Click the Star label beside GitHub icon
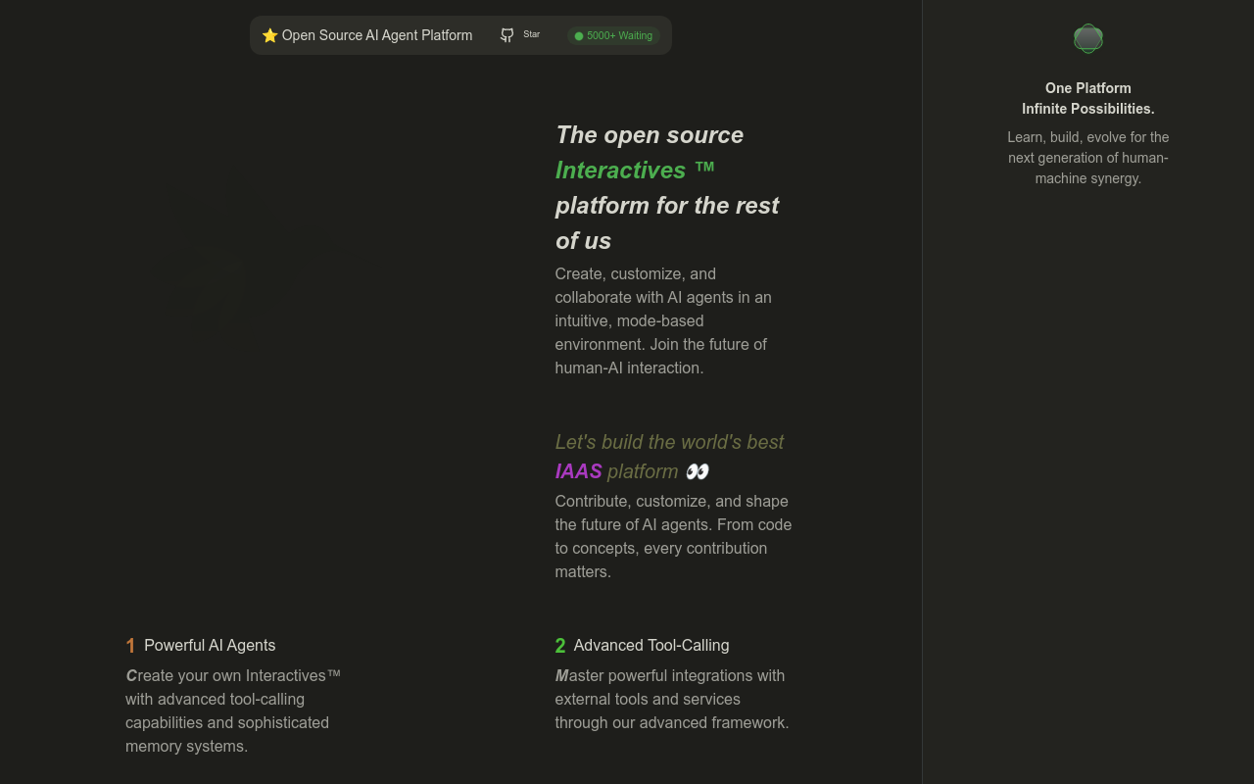This screenshot has width=1254, height=784. click(x=531, y=34)
